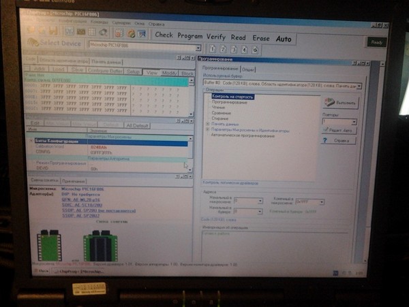The width and height of the screenshot is (409, 307).
Task: Click the Program command in the toolbar
Action: pos(190,36)
